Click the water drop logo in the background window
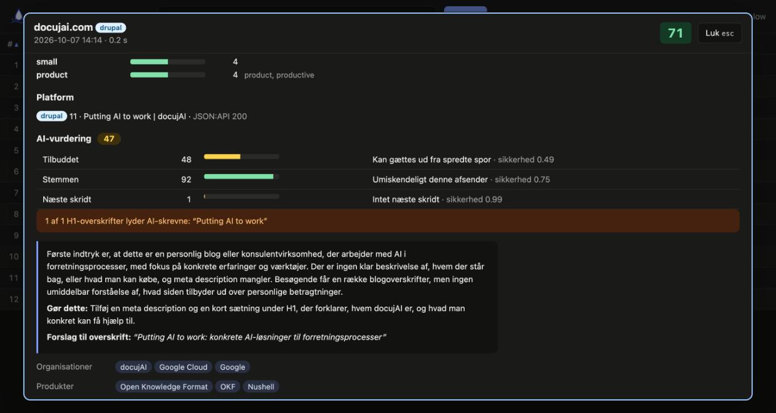This screenshot has height=413, width=776. click(x=18, y=15)
